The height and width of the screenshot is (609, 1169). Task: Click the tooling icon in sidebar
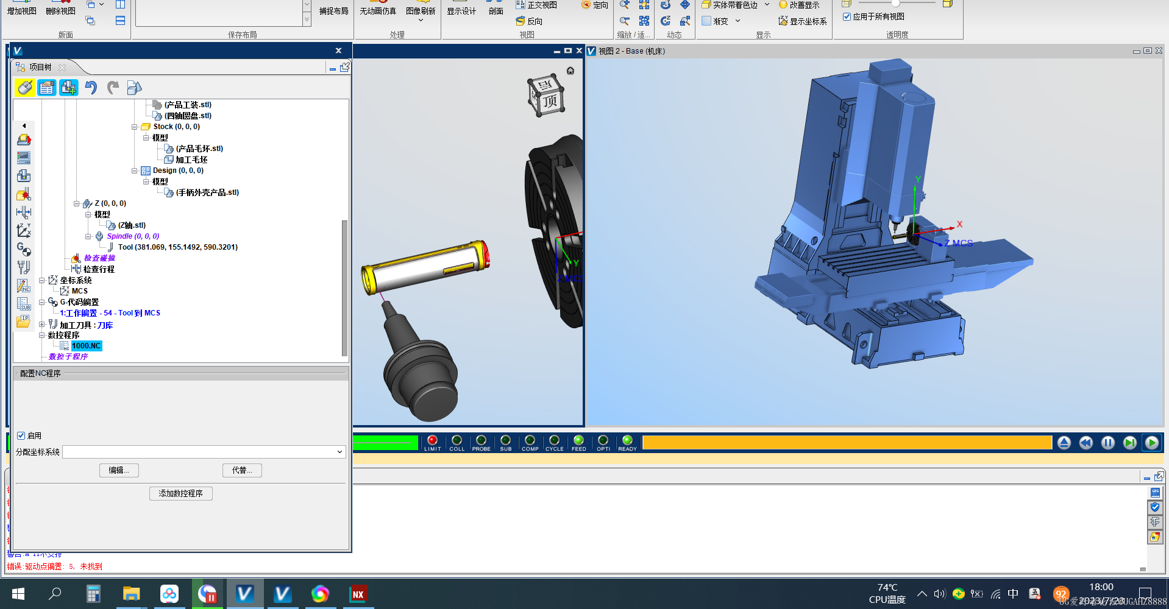pos(24,267)
